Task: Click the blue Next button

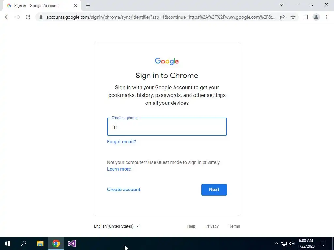Action: (x=214, y=190)
